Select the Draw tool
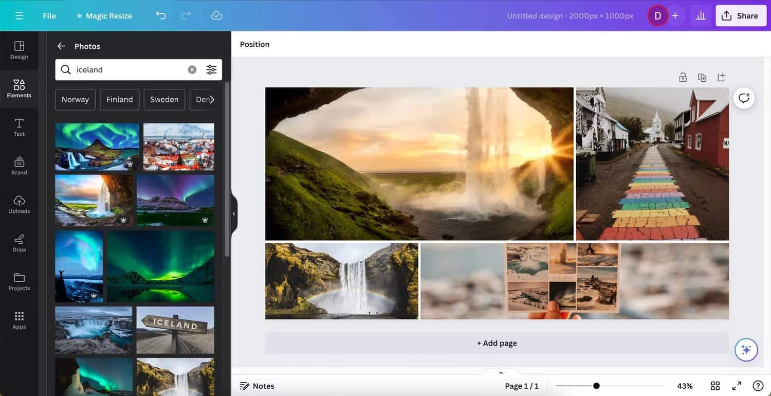This screenshot has height=396, width=771. [19, 242]
